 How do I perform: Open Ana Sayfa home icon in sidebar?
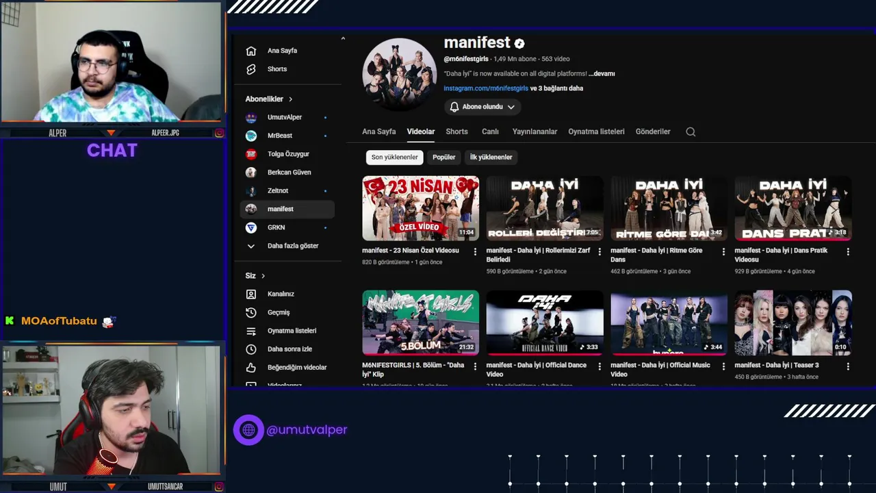(251, 51)
